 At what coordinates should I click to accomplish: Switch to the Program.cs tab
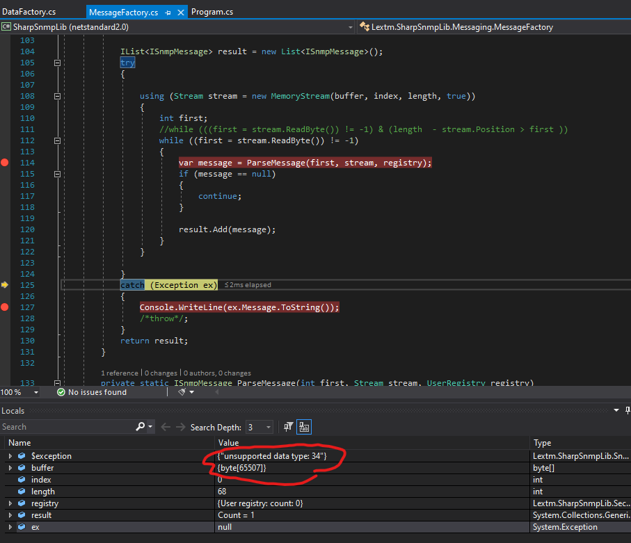[x=213, y=13]
